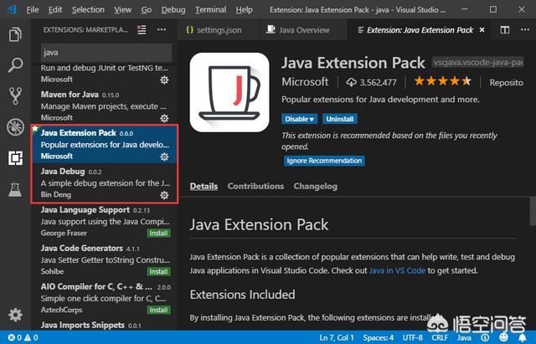Select the Contributions tab
The image size is (536, 344).
[x=255, y=186]
